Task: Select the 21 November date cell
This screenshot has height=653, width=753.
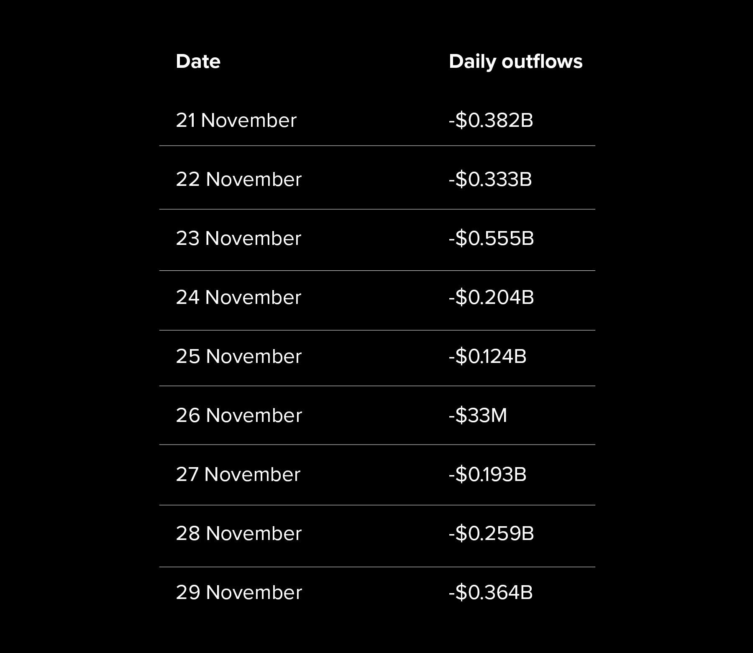Action: tap(236, 121)
